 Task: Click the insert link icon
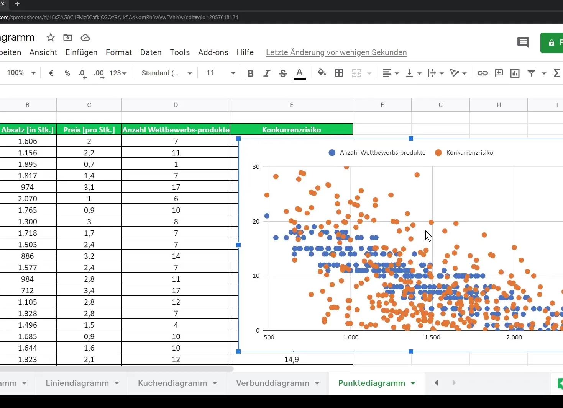482,73
